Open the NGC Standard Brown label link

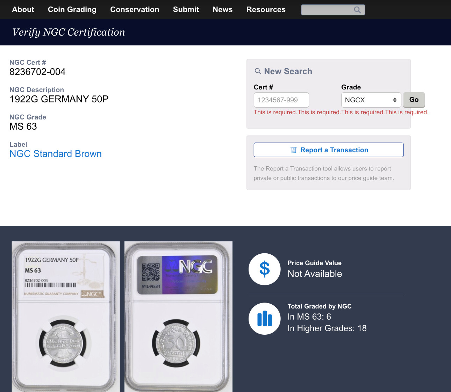(56, 154)
